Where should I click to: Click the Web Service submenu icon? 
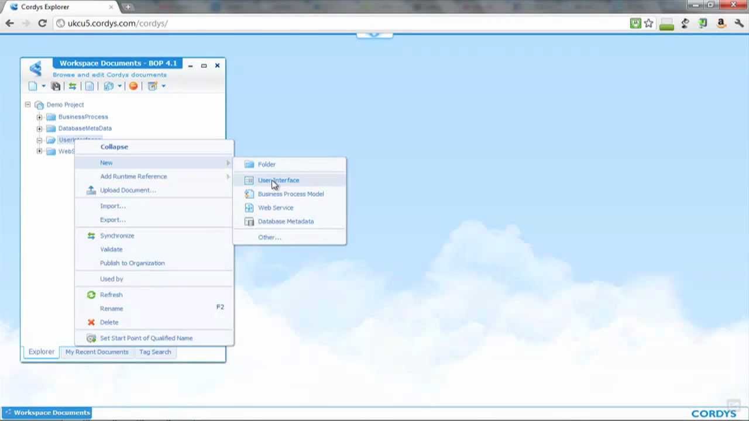(x=249, y=208)
